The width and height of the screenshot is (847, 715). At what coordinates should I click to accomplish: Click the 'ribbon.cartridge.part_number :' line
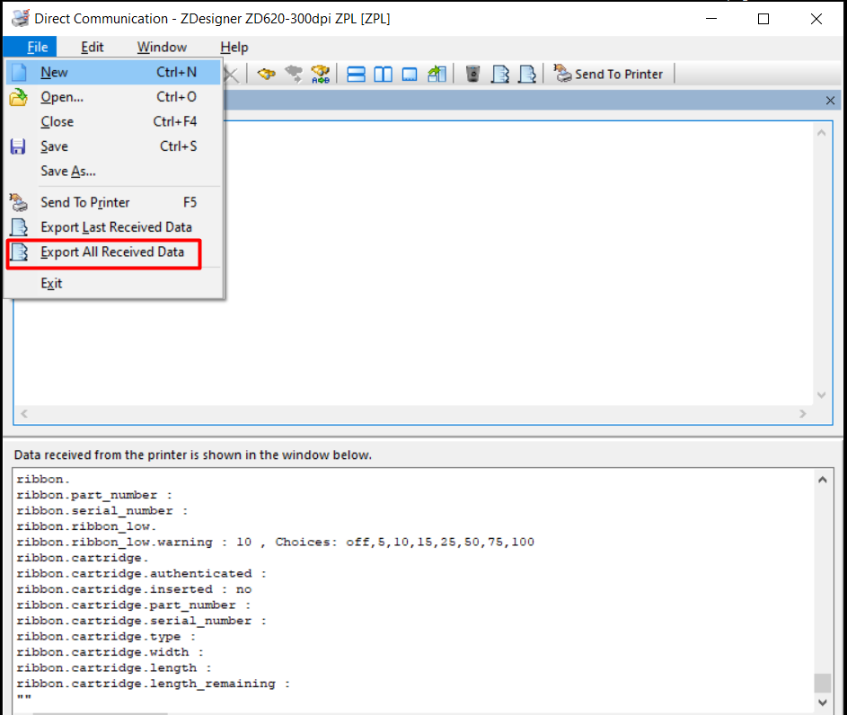(134, 605)
